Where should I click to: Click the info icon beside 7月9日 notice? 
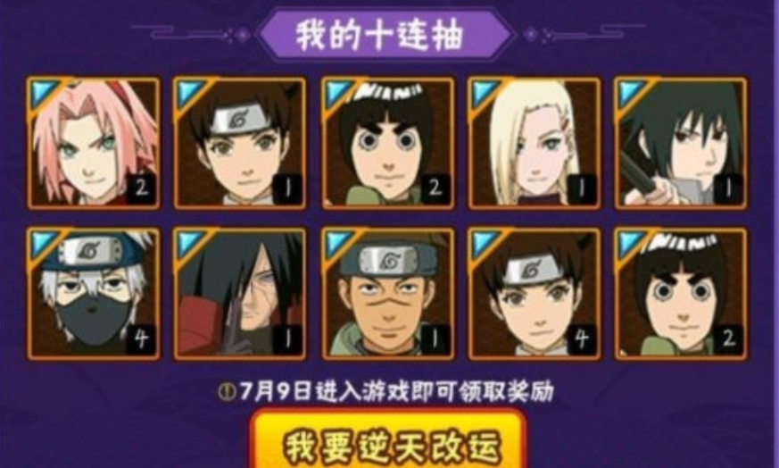coord(226,392)
